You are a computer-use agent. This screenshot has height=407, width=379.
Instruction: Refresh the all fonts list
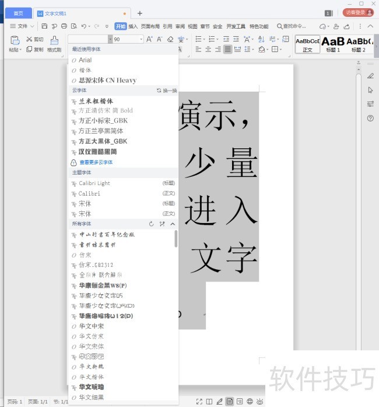[x=152, y=224]
